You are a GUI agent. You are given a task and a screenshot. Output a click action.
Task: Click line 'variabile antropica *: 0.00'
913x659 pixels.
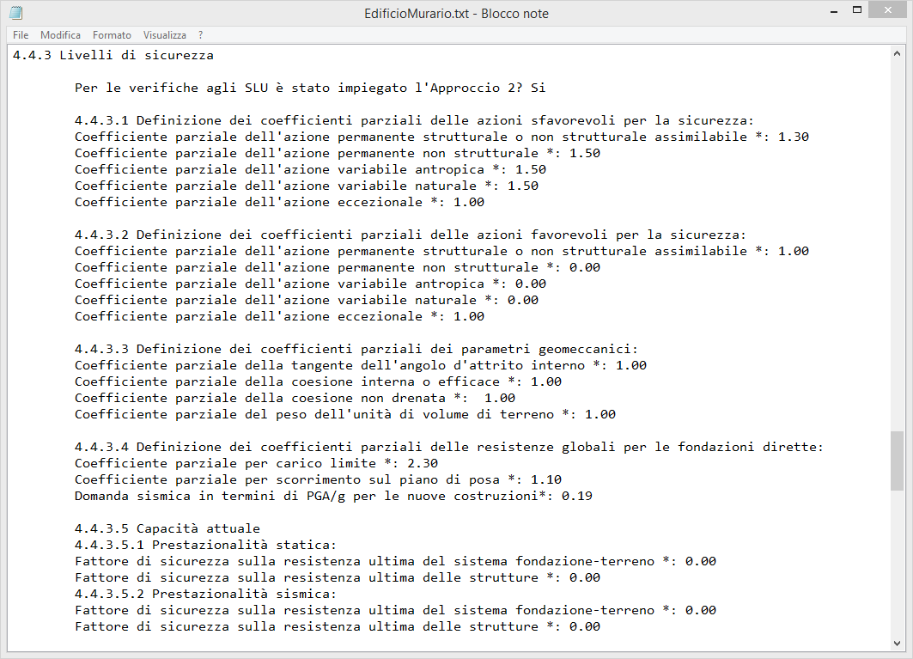(x=310, y=284)
